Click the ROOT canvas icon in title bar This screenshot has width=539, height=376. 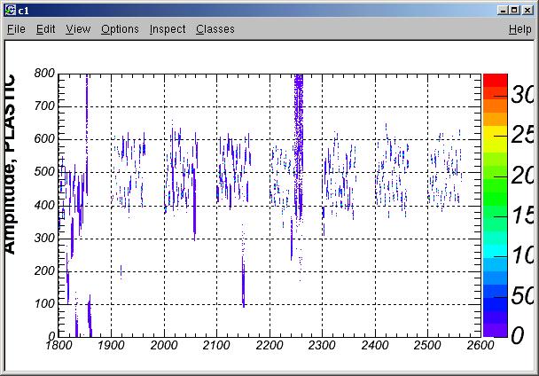(x=11, y=11)
